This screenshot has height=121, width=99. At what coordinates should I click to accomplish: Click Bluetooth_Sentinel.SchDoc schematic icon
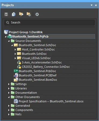16,45
